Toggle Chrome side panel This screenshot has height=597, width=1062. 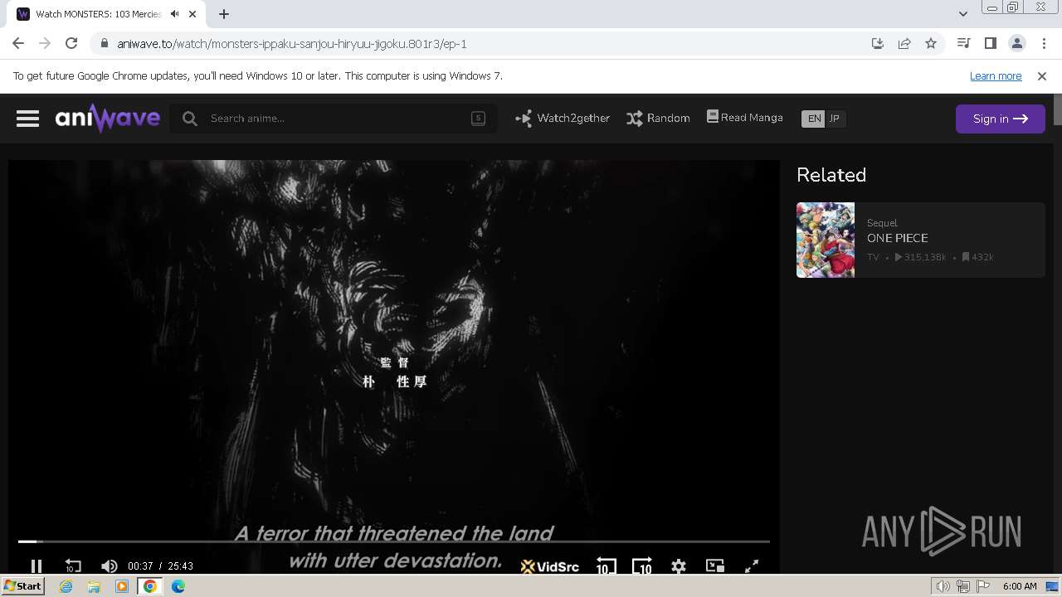pyautogui.click(x=990, y=43)
